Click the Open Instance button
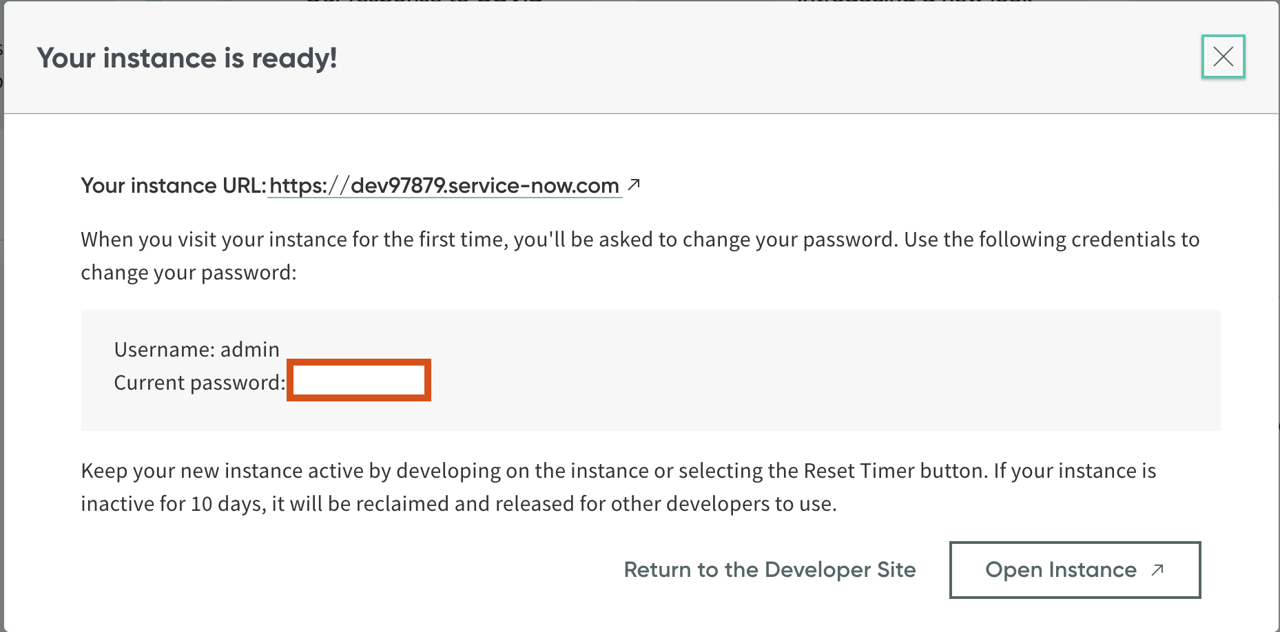 pyautogui.click(x=1075, y=569)
